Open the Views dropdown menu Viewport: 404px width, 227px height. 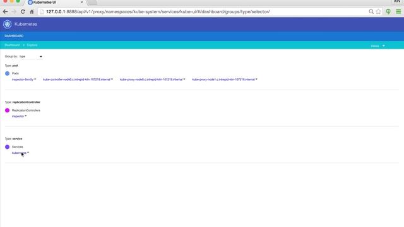coord(377,46)
